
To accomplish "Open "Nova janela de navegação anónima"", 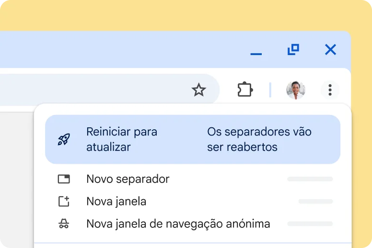I will (178, 224).
